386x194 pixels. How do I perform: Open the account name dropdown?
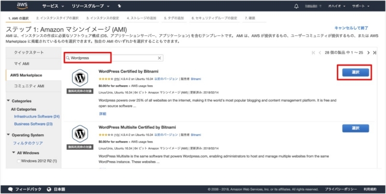click(313, 6)
